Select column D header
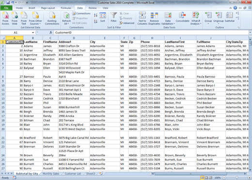This screenshot has width=252, height=180. (74, 38)
